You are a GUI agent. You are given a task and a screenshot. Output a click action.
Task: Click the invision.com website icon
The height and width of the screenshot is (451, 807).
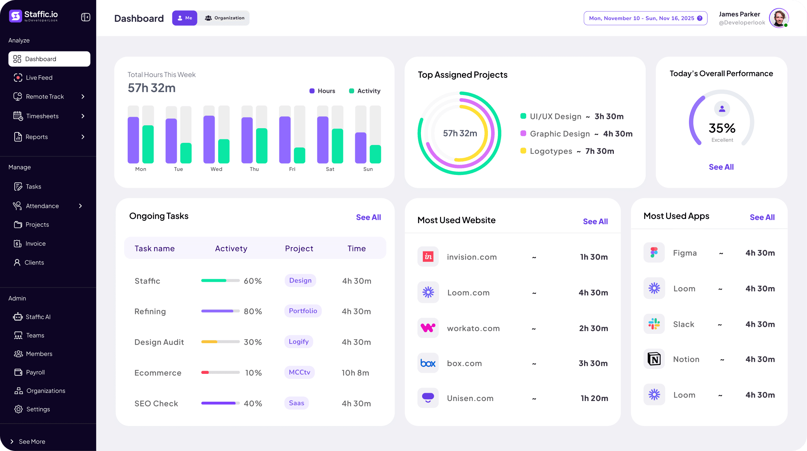pyautogui.click(x=428, y=256)
